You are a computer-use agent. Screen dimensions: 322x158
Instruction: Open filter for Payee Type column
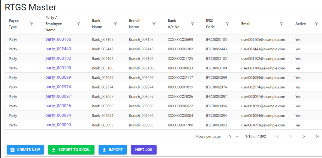[x=32, y=24]
